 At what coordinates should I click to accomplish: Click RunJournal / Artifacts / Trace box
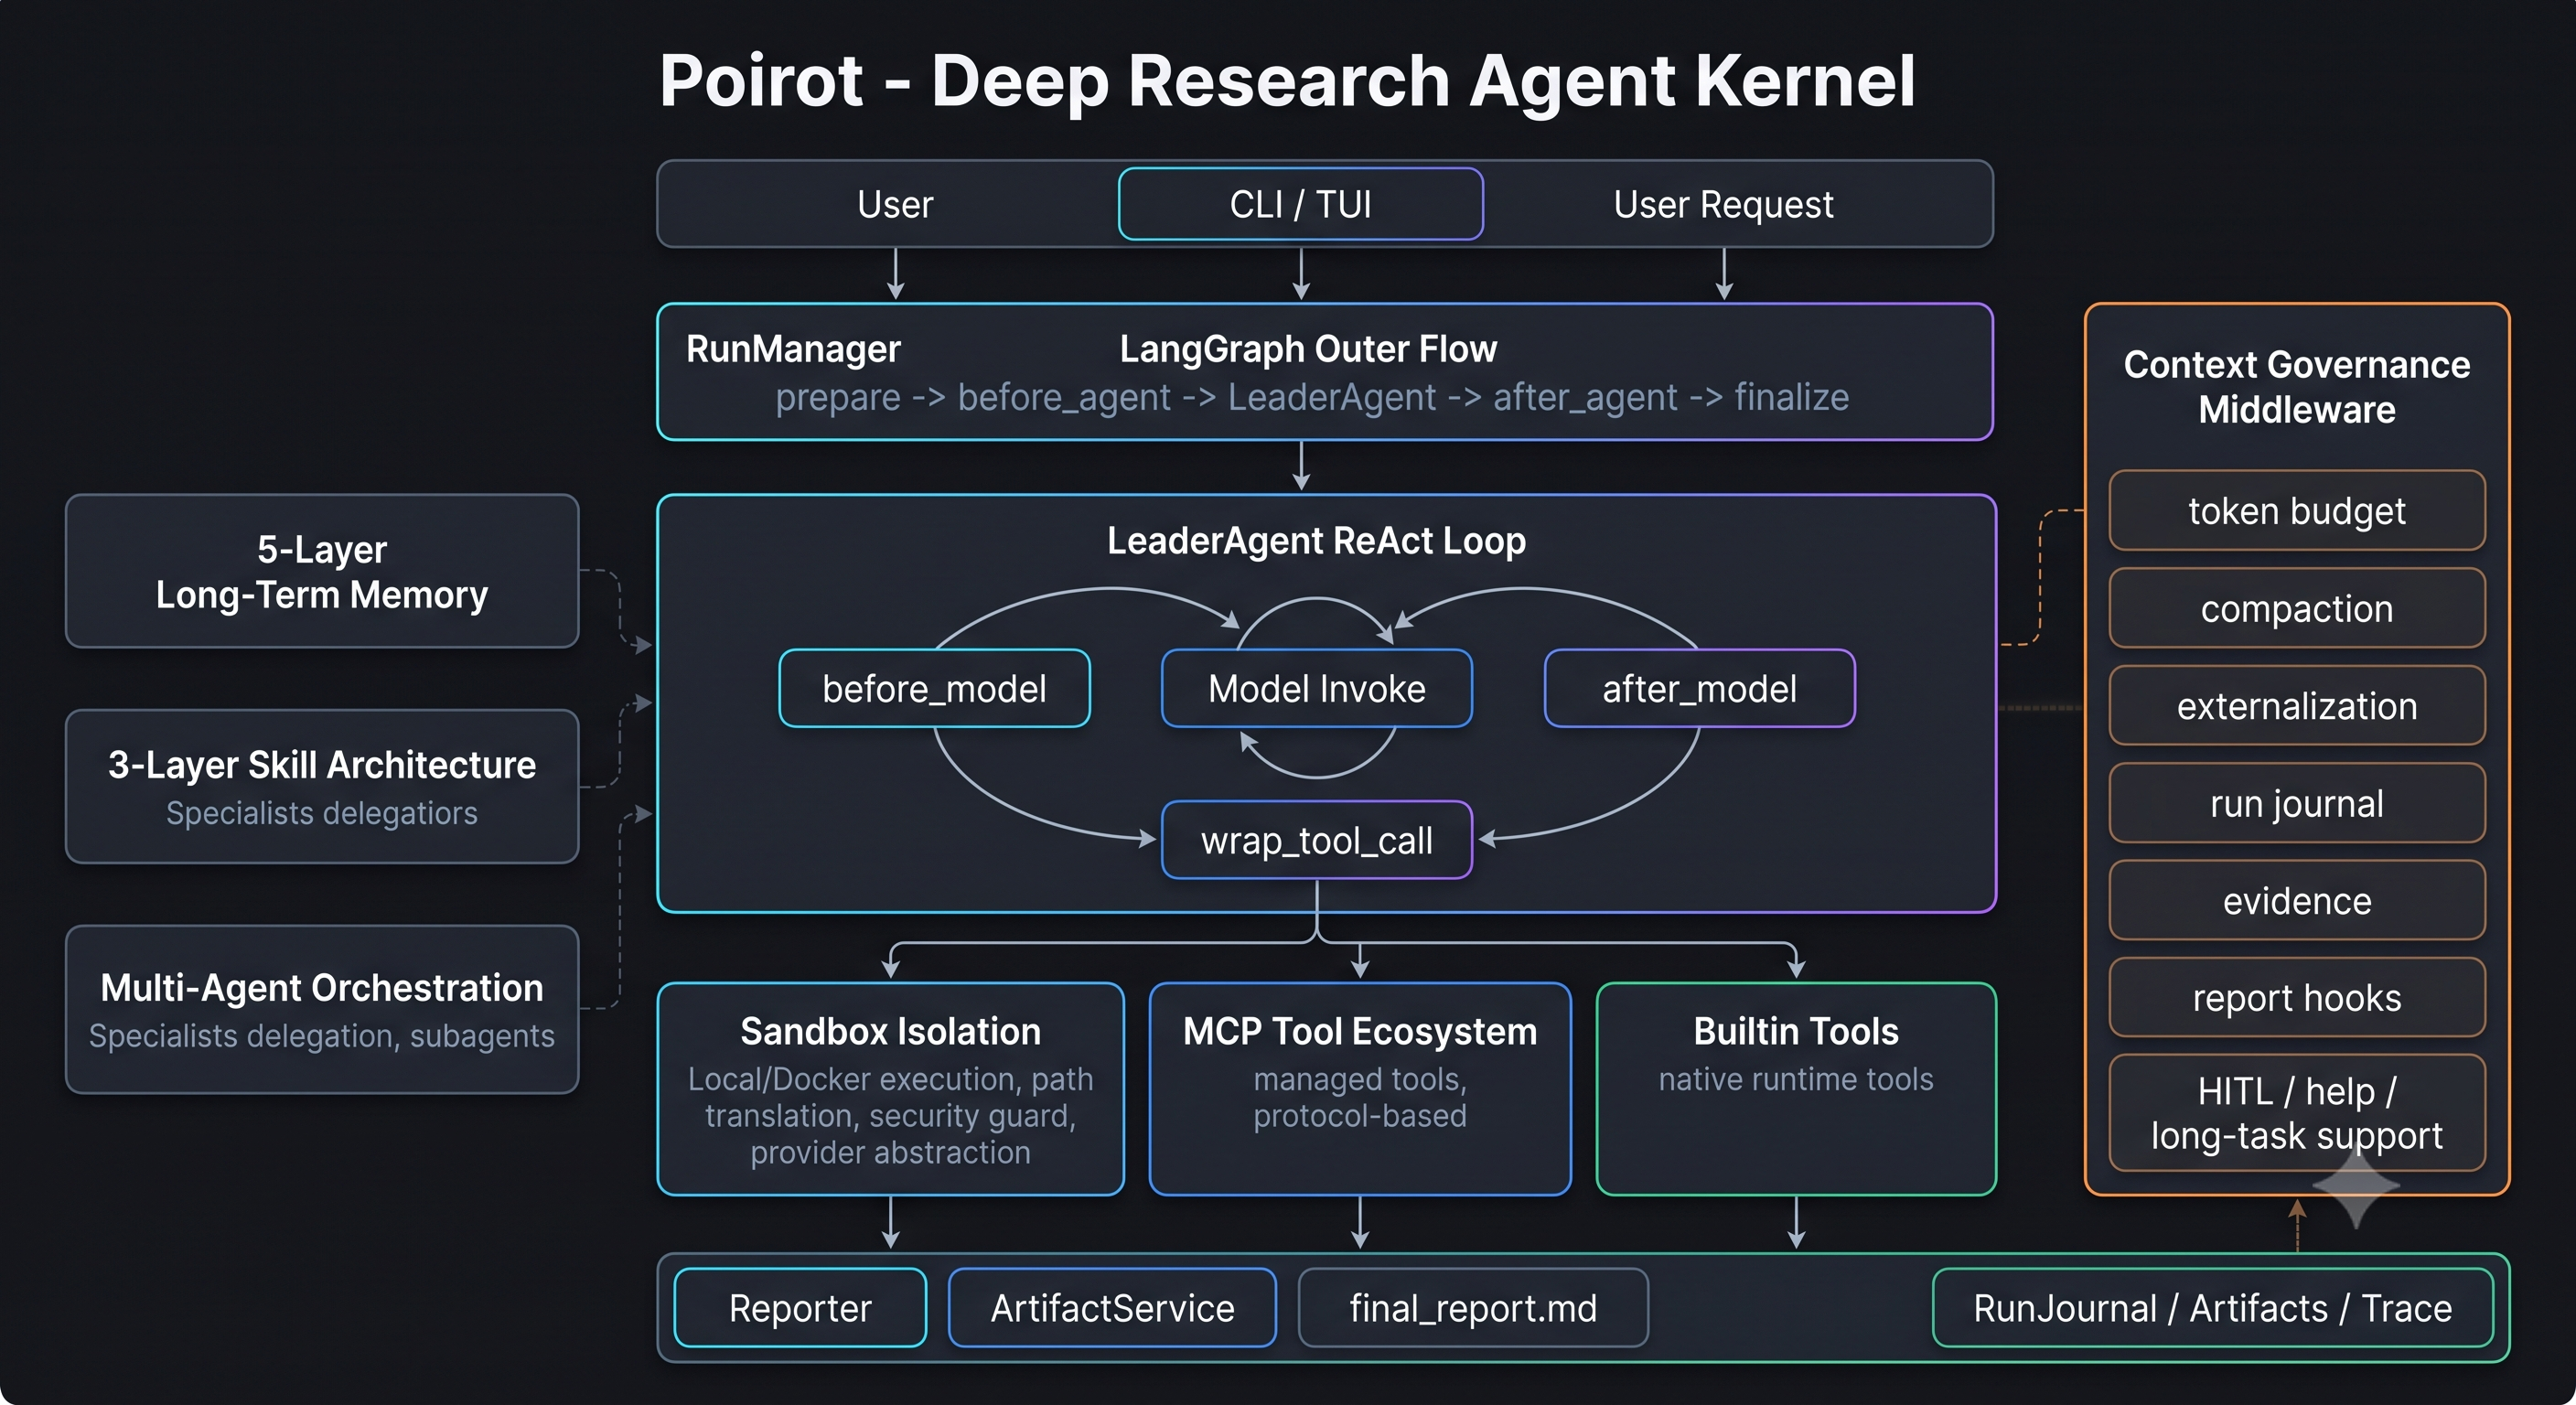click(x=2212, y=1308)
